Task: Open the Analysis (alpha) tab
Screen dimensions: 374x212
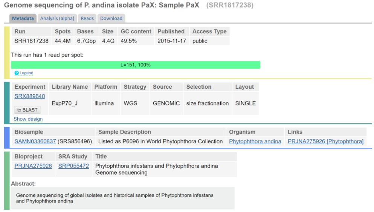Action: tap(57, 18)
